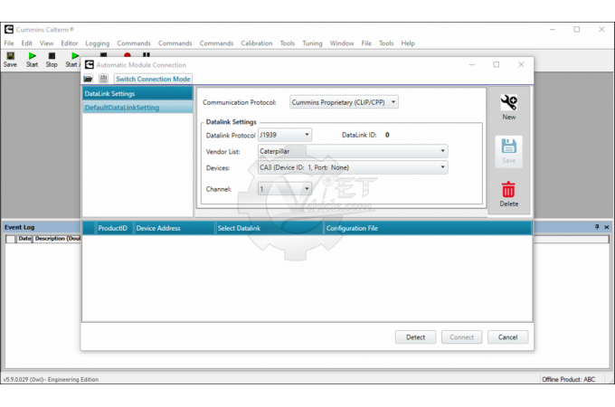615x407 pixels.
Task: Create a new datalink setting with New
Action: [508, 108]
